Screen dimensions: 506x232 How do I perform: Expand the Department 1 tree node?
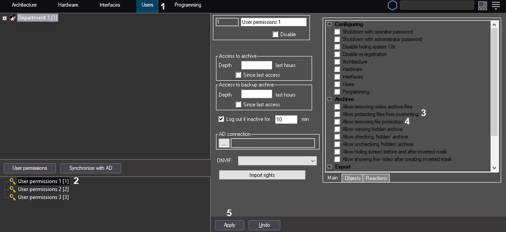click(5, 18)
